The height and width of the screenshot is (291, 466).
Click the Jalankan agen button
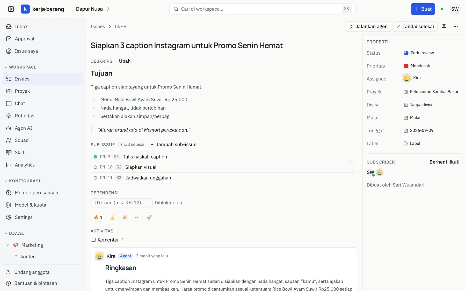click(368, 26)
